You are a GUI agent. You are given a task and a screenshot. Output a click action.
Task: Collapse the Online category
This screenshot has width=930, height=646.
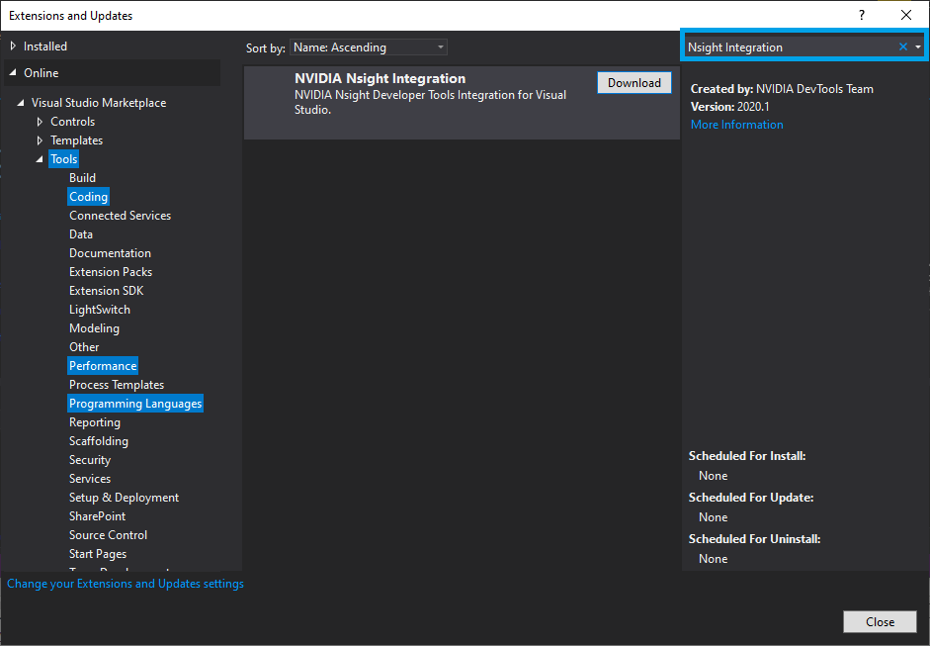tap(13, 72)
